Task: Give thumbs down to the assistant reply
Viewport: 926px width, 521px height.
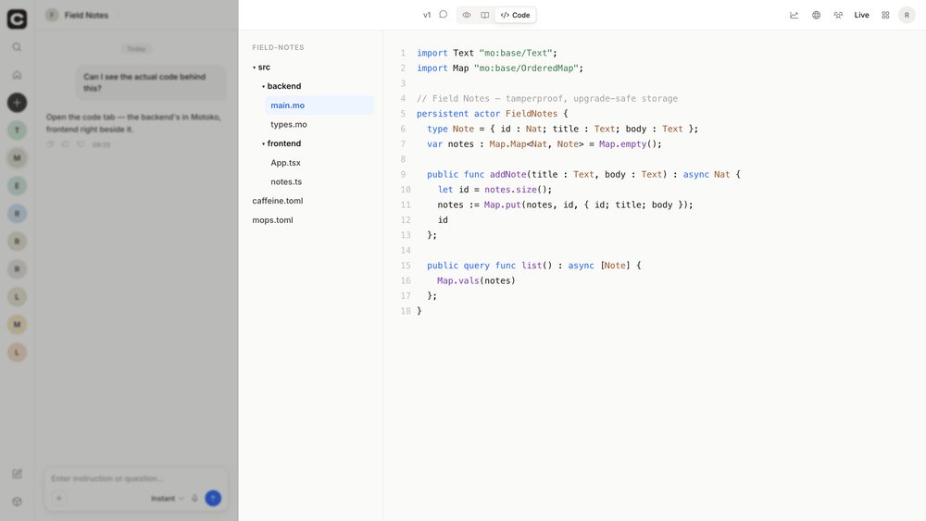Action: click(81, 144)
